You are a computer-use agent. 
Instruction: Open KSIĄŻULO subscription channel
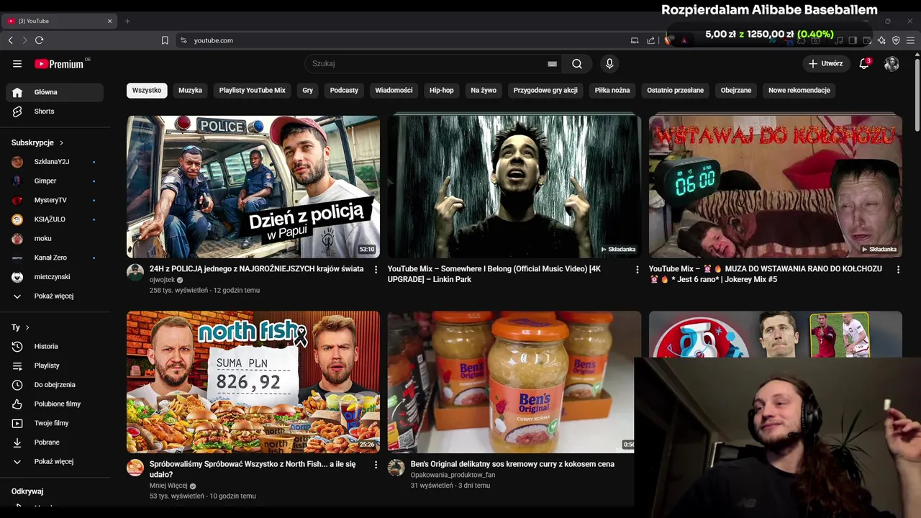coord(55,219)
